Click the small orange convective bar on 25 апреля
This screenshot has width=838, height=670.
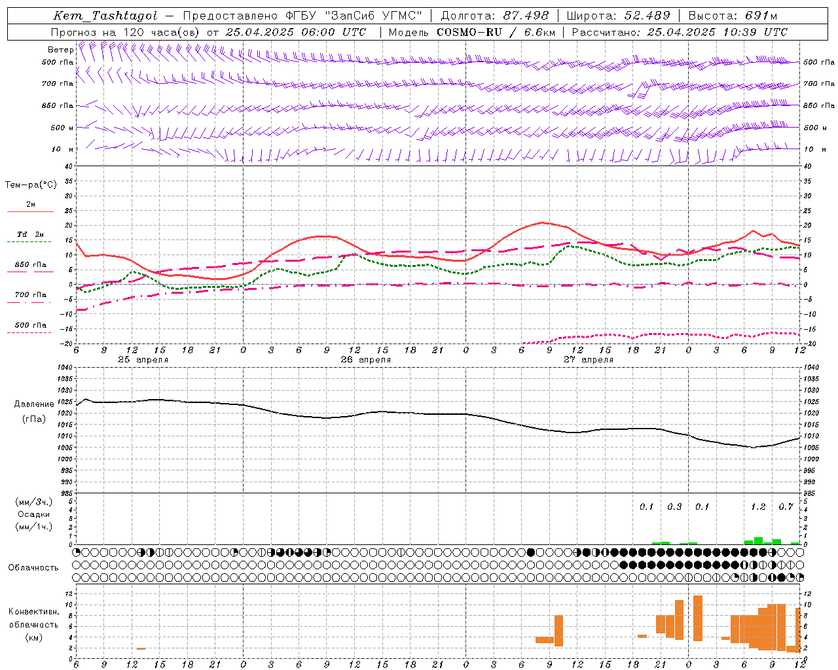pos(141,648)
